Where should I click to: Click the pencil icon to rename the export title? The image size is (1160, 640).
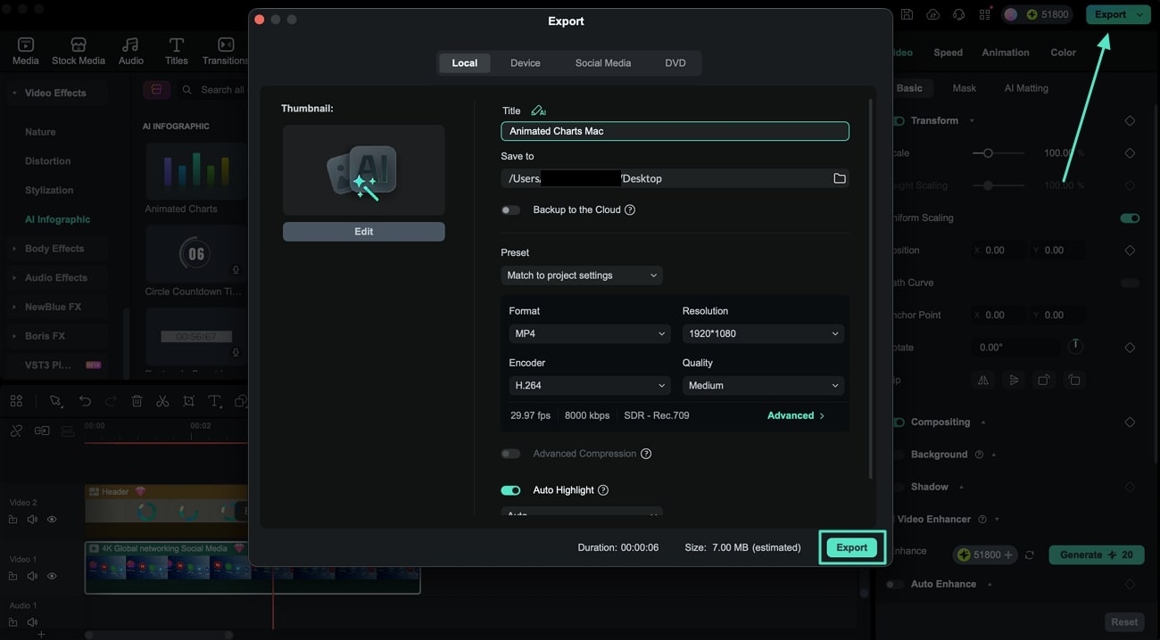539,109
